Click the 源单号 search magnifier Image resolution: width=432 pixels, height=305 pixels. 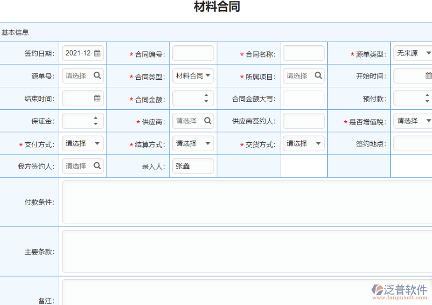pyautogui.click(x=97, y=76)
